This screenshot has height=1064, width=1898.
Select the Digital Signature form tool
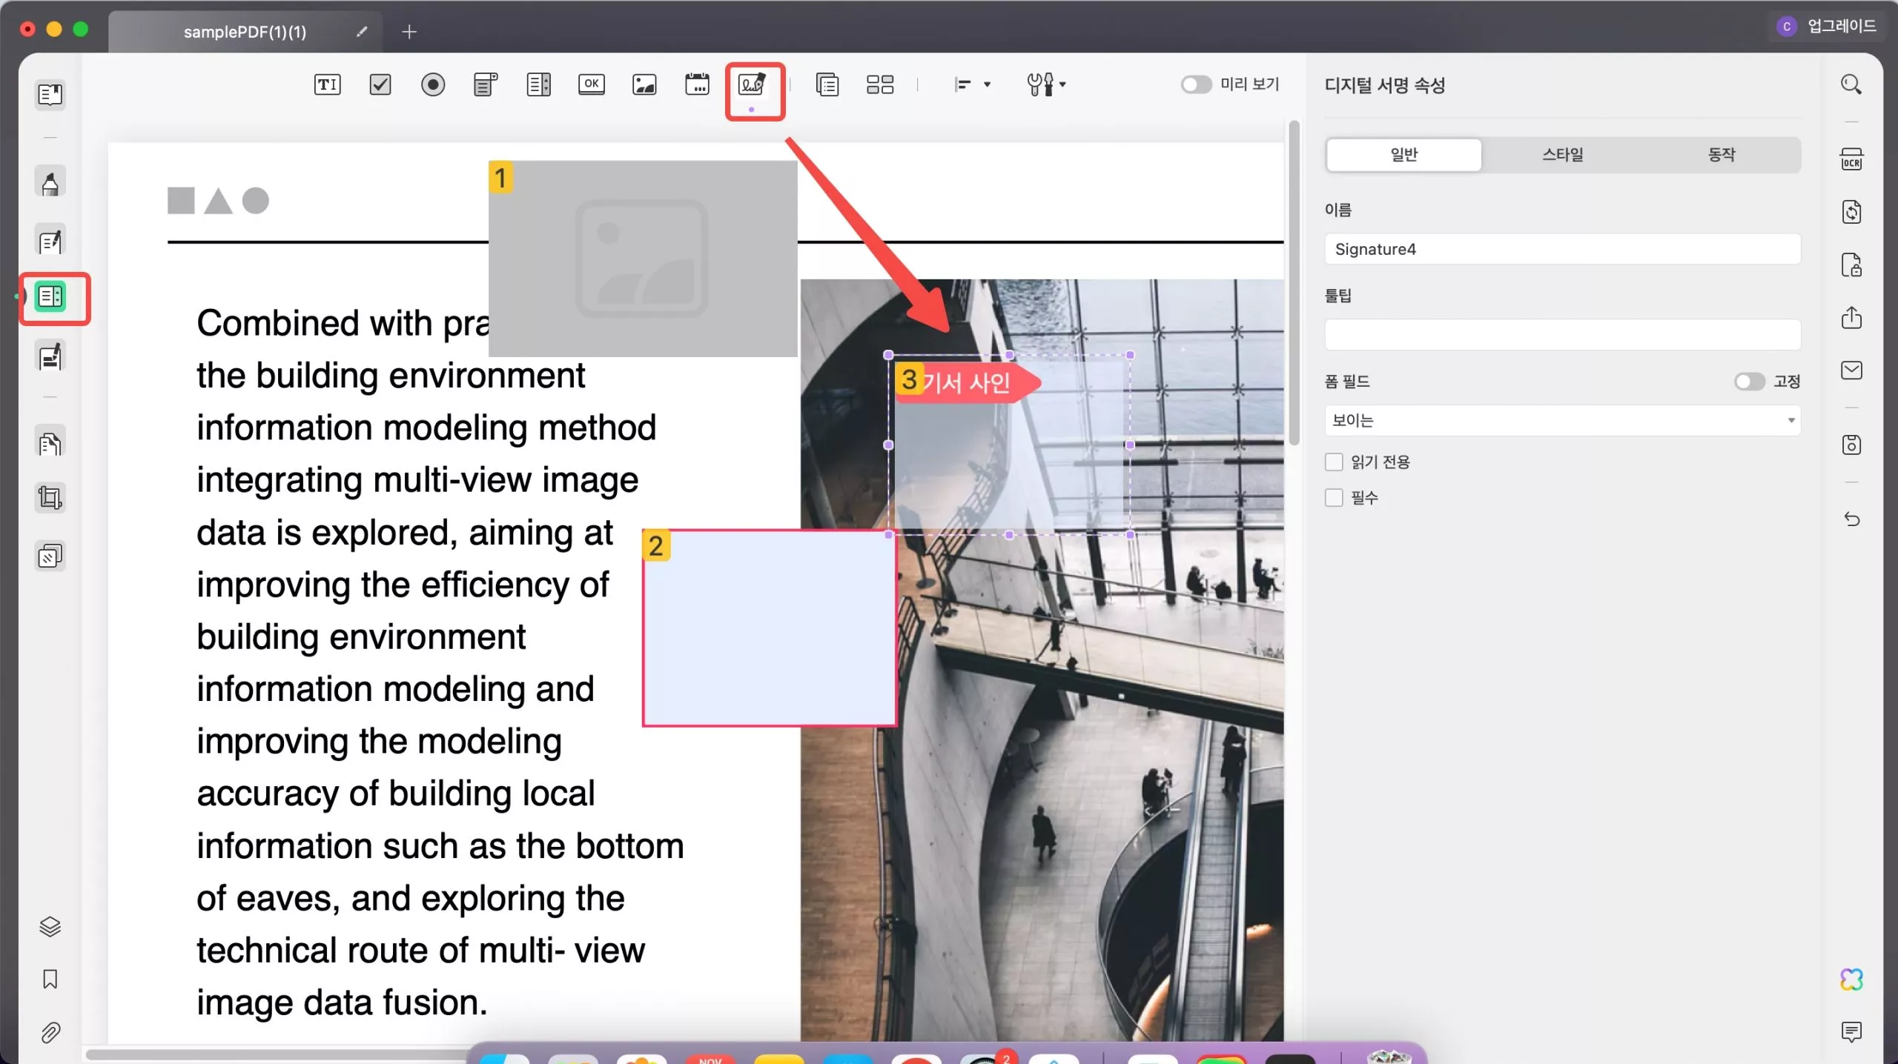pyautogui.click(x=753, y=84)
